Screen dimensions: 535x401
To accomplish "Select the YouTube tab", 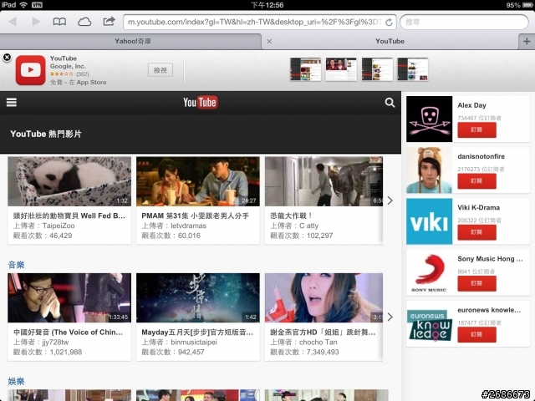I will tap(390, 41).
